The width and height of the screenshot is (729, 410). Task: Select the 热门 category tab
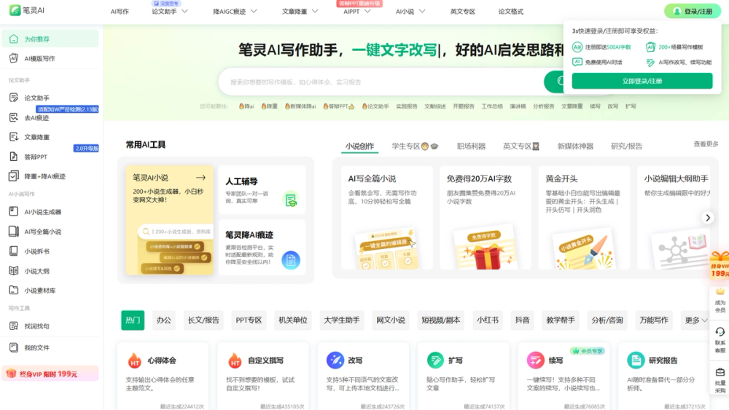(x=133, y=320)
